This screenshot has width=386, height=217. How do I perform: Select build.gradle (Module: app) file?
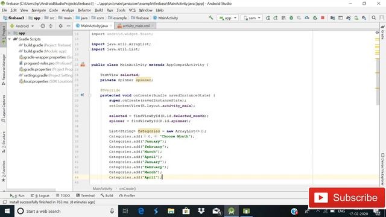click(x=43, y=51)
